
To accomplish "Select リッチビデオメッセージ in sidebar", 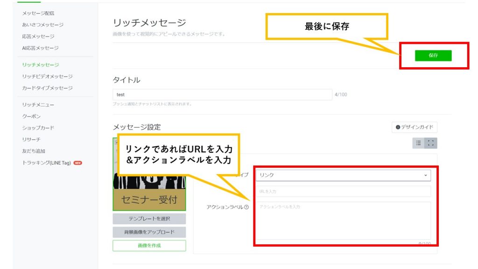I will pos(47,77).
